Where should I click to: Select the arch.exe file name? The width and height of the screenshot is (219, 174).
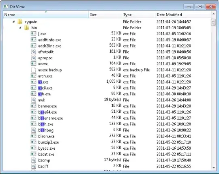point(45,76)
